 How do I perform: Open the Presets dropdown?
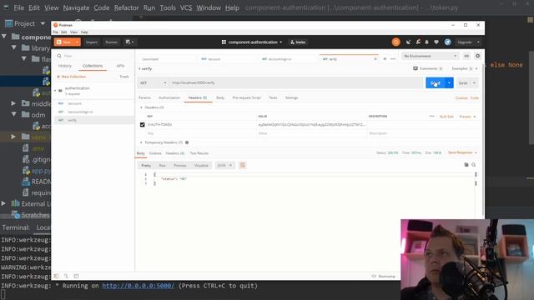click(x=467, y=117)
